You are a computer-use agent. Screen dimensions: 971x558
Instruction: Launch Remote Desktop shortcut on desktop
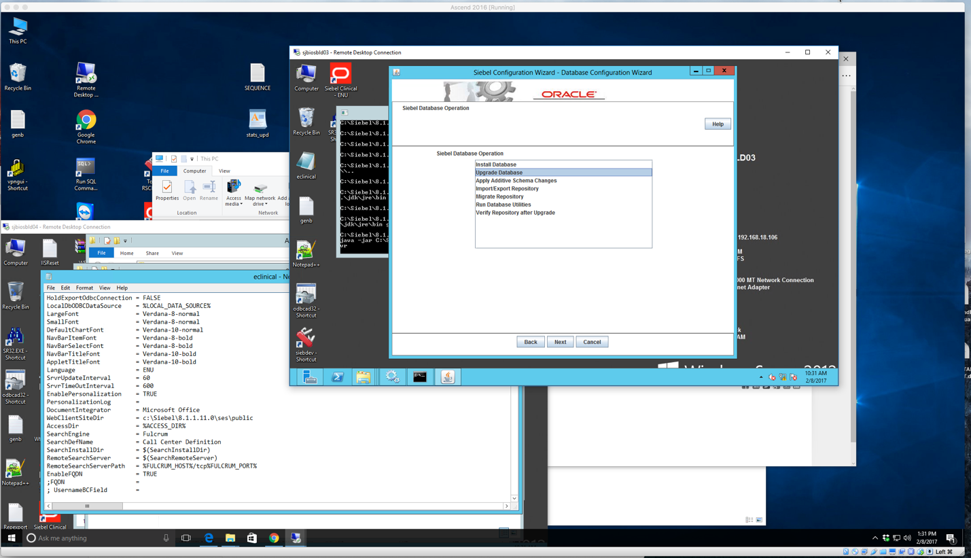(86, 80)
